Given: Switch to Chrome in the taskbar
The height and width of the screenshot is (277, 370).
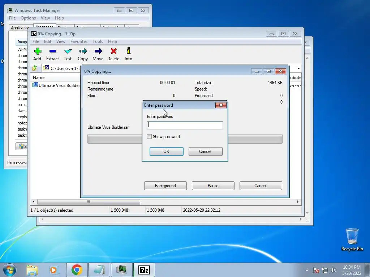Looking at the screenshot, I should [x=77, y=270].
